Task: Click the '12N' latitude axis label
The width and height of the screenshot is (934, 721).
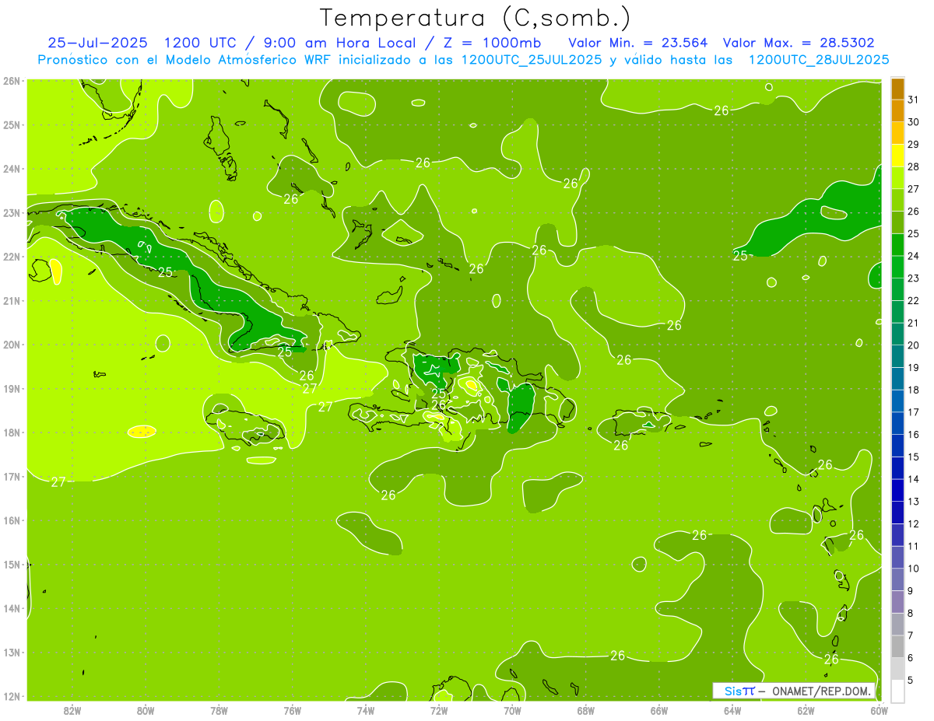Action: tap(11, 696)
